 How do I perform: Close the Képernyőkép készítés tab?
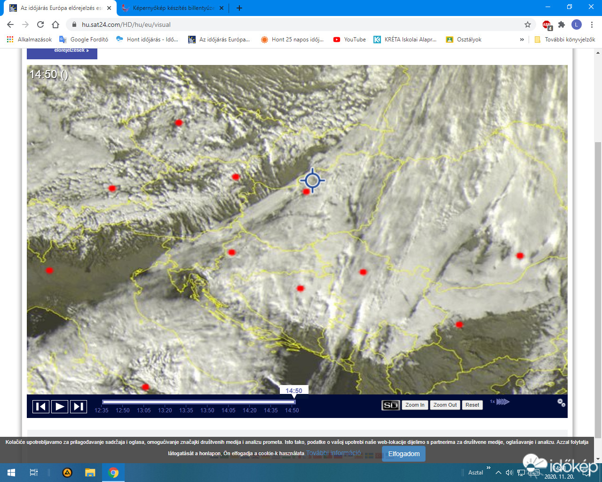click(222, 8)
